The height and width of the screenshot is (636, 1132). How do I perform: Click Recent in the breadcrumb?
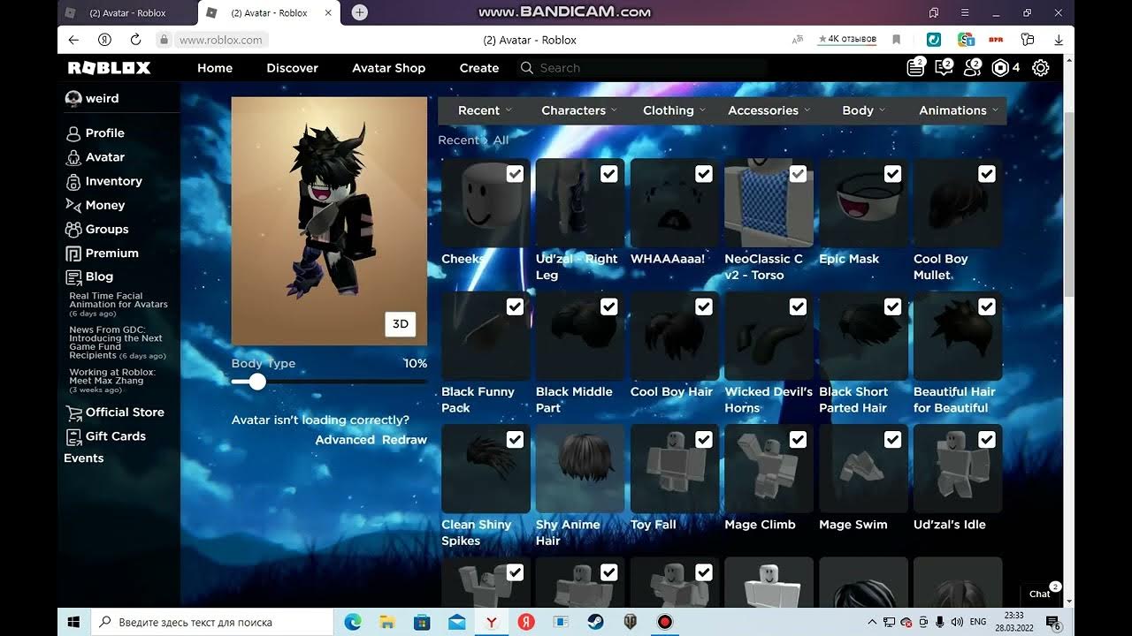[x=458, y=140]
